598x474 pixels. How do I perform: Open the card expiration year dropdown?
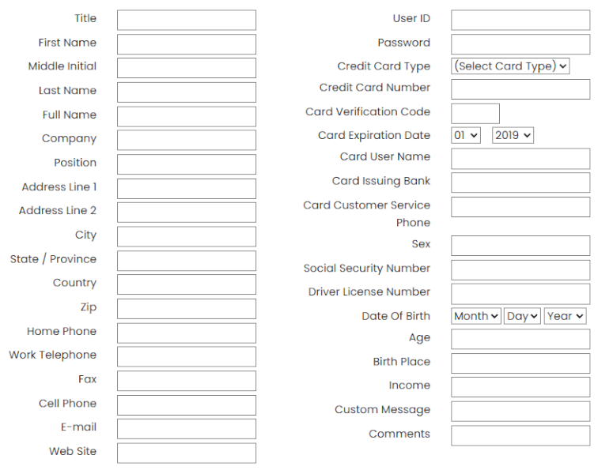coord(513,135)
